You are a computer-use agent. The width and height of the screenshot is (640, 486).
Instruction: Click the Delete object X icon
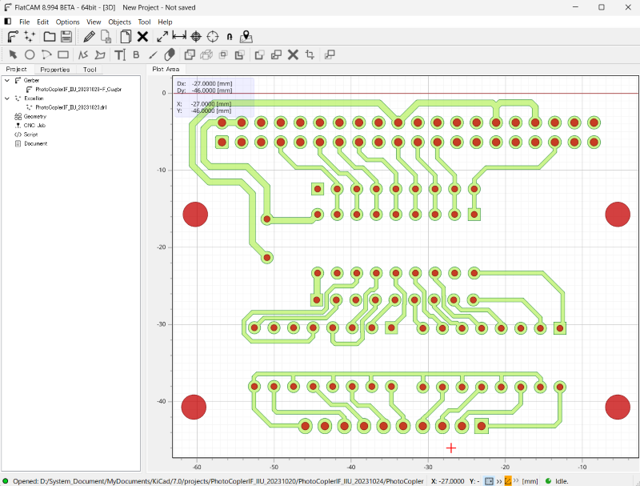click(x=142, y=37)
